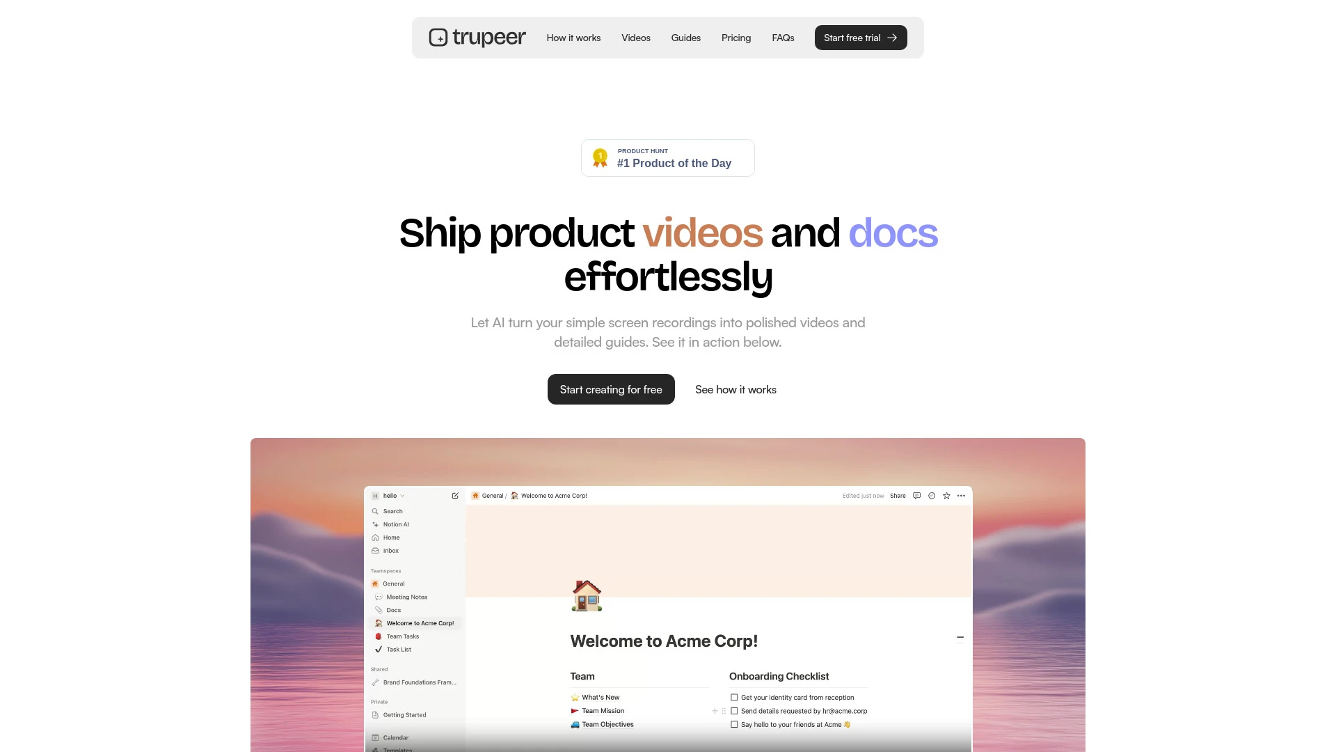1336x752 pixels.
Task: Click 'See how it works' link
Action: (735, 389)
